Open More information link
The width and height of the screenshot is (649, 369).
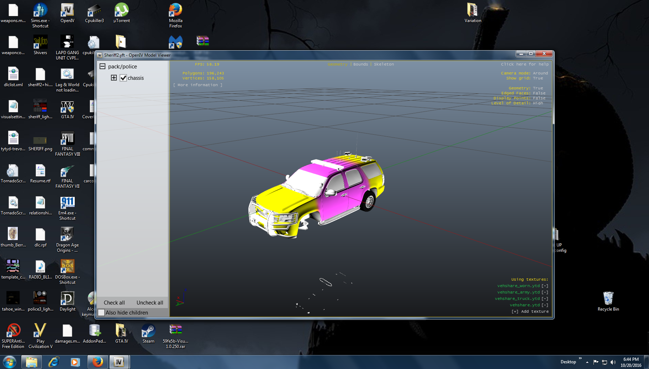point(197,85)
